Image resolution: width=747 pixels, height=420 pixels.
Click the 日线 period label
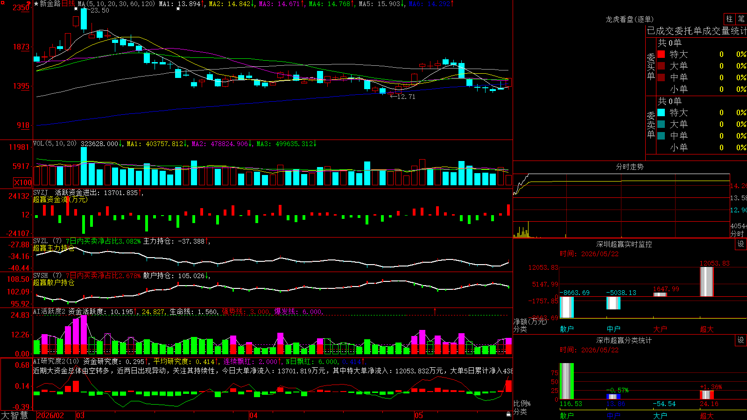coord(68,4)
